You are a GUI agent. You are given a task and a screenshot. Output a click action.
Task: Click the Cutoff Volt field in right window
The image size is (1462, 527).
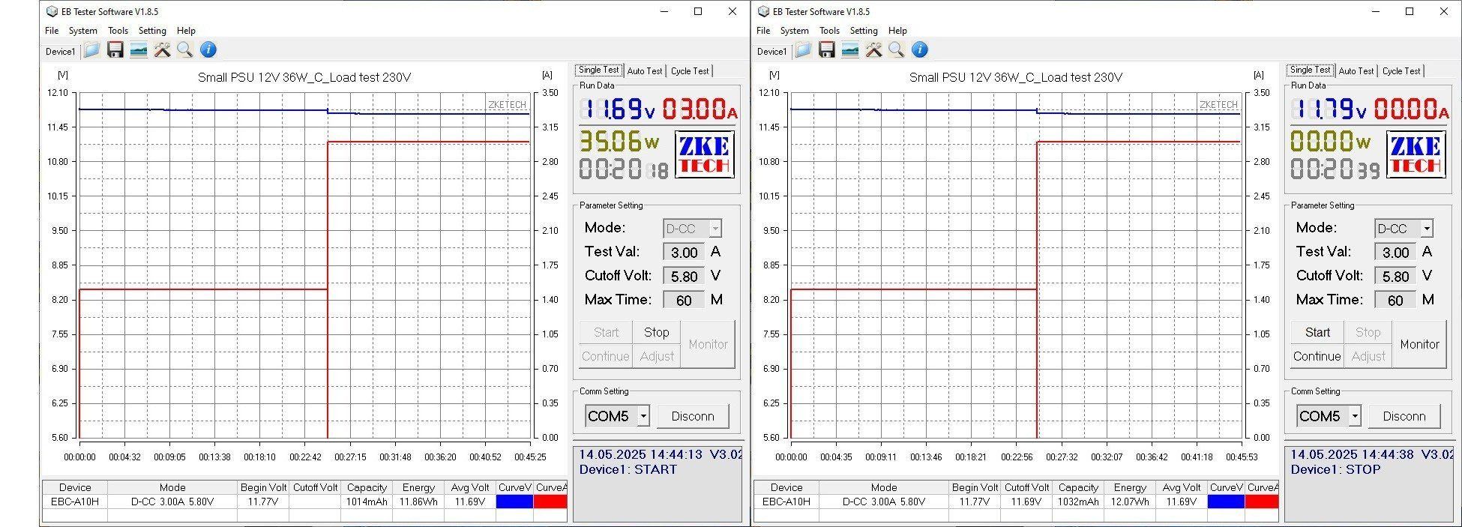click(1395, 277)
